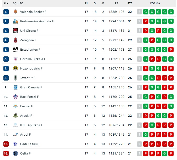
Task: Open Gran Canaria F team link
Action: pos(31,87)
